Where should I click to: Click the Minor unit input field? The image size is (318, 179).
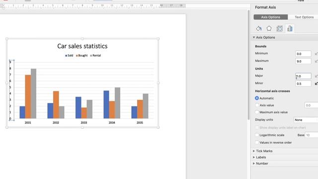[x=303, y=84]
